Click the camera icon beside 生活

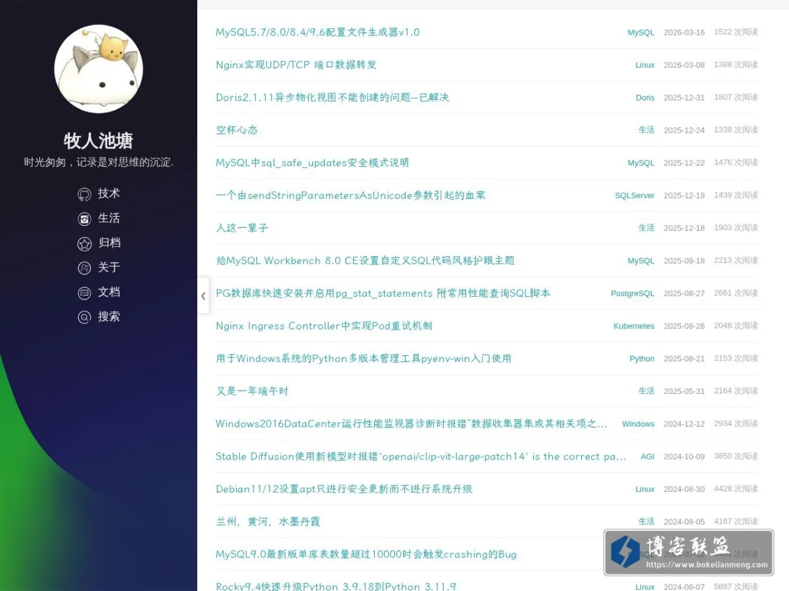pos(84,219)
